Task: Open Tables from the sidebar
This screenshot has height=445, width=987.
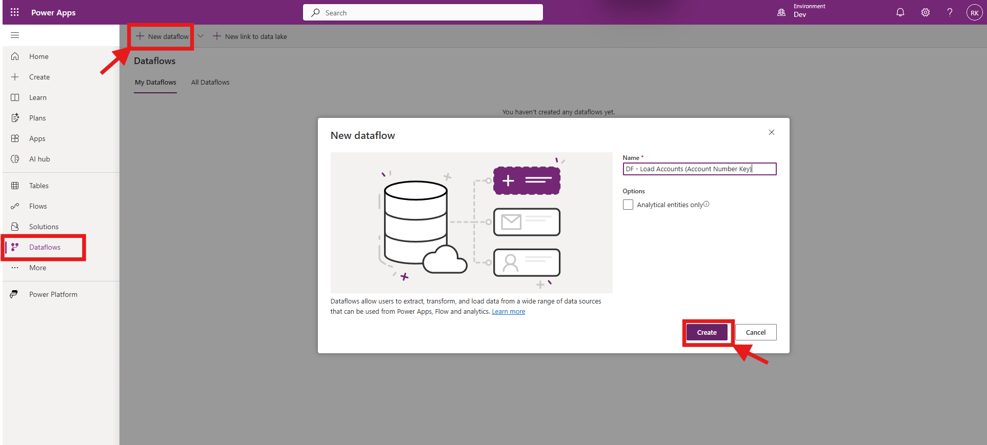Action: 38,186
